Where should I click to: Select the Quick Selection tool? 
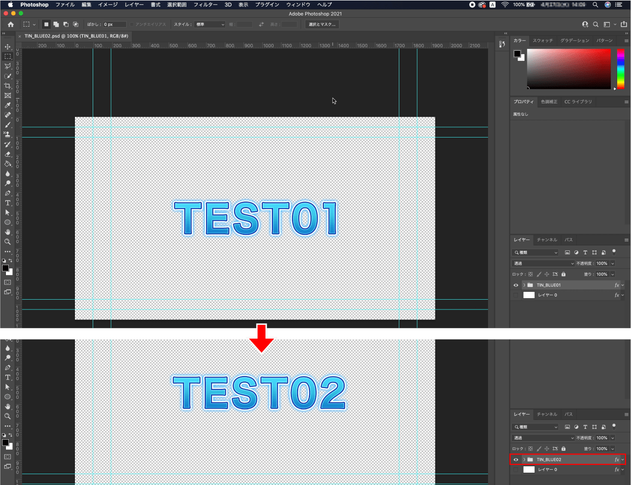pos(7,76)
